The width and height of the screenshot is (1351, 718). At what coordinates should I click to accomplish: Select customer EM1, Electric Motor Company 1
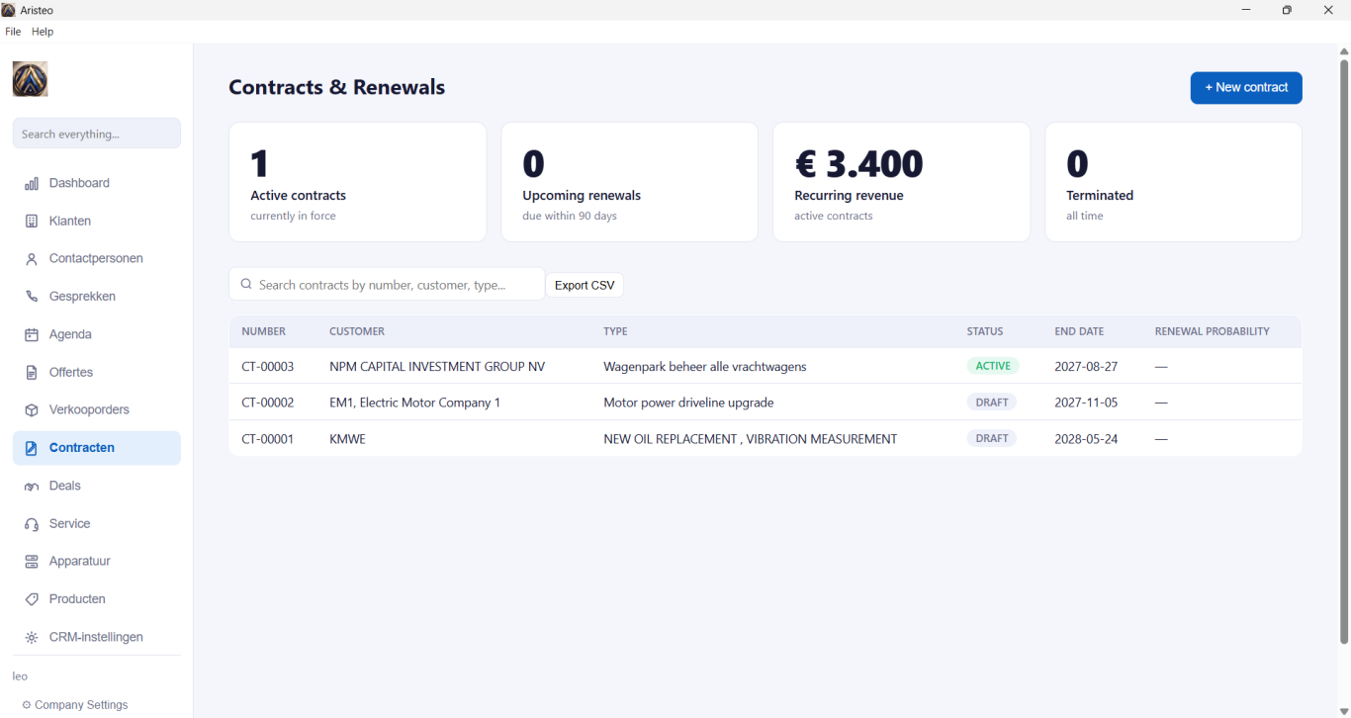click(x=414, y=403)
